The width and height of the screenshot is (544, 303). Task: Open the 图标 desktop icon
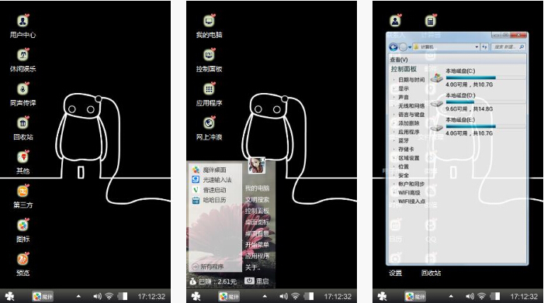[x=23, y=225]
